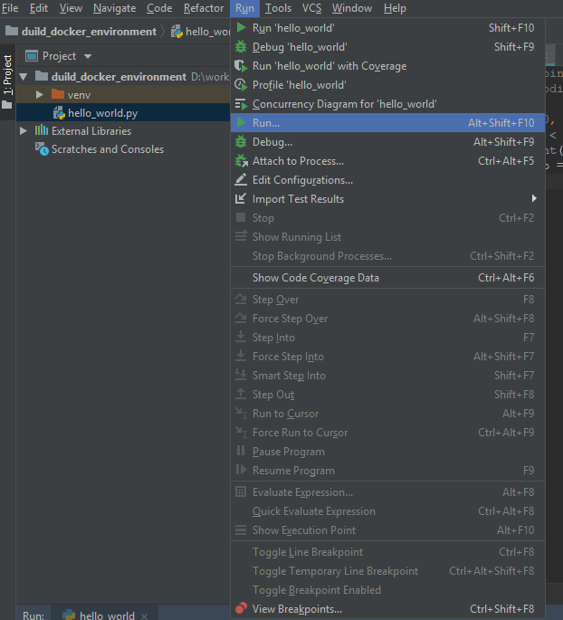Select Quick Evaluate Expression
This screenshot has width=563, height=620.
(387, 510)
